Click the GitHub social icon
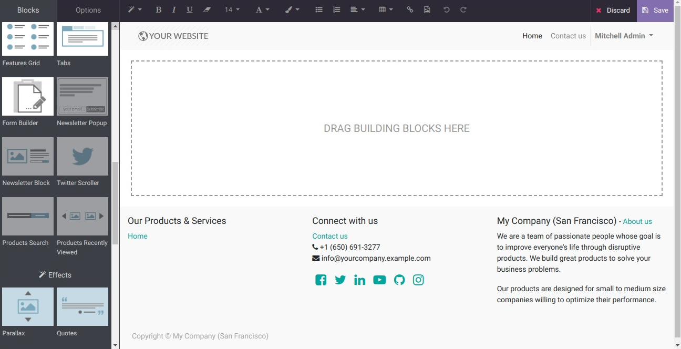681x349 pixels. tap(399, 280)
